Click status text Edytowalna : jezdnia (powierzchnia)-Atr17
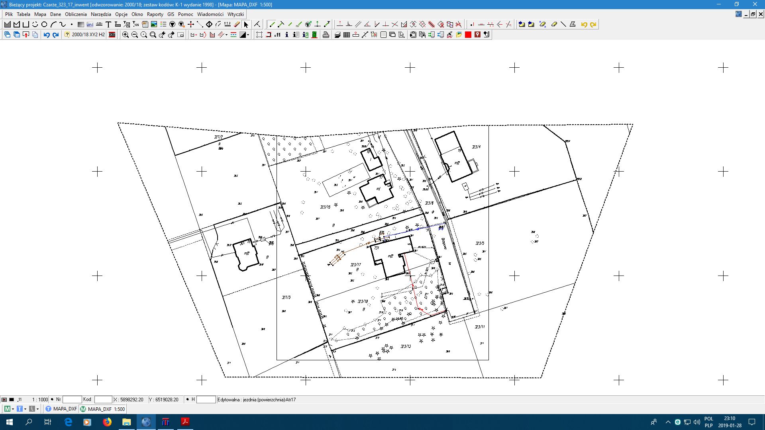765x430 pixels. click(257, 399)
